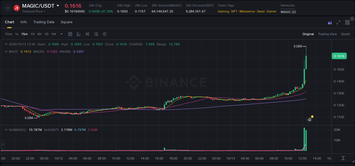The height and width of the screenshot is (166, 355).
Task: Open the extra timeframes dropdown arrow
Action: point(61,34)
